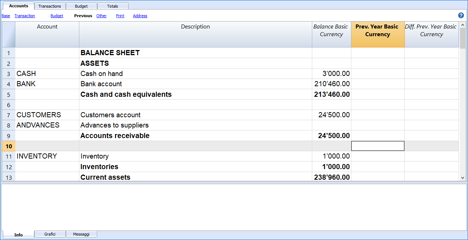Click the Accounts receivable description
The height and width of the screenshot is (240, 468).
click(196, 136)
